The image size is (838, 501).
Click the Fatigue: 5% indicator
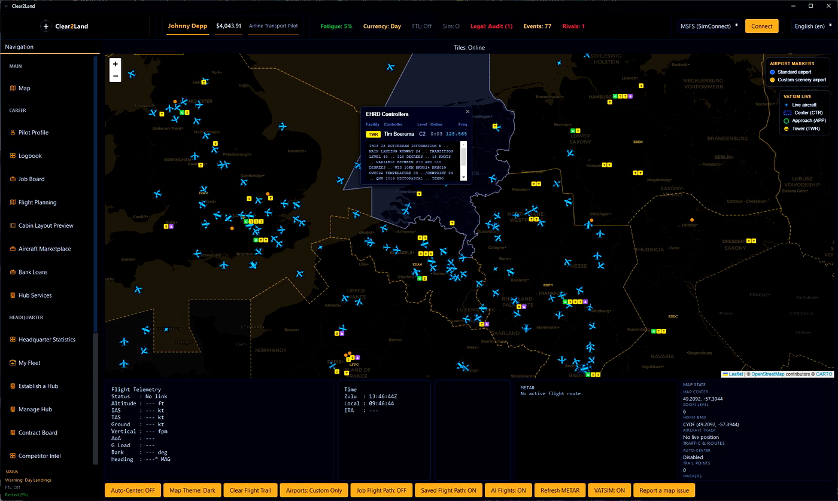336,26
